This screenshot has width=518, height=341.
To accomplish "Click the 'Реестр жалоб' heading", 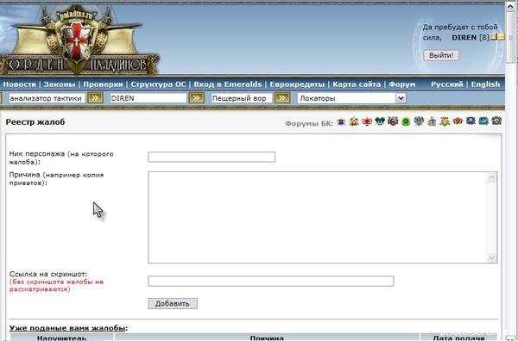I will (35, 122).
